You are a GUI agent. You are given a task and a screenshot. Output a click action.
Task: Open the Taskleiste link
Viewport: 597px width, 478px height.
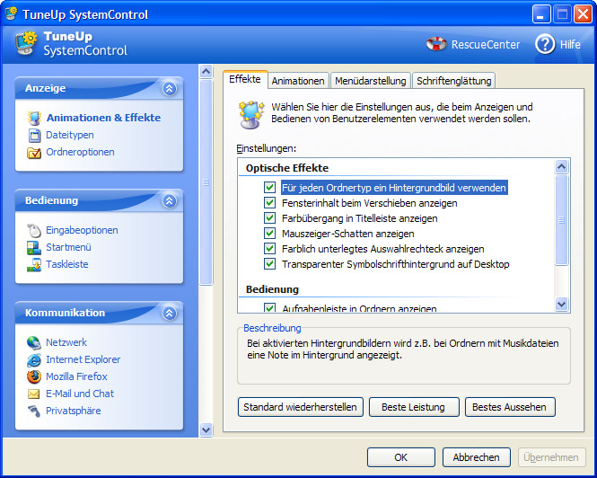coord(67,264)
